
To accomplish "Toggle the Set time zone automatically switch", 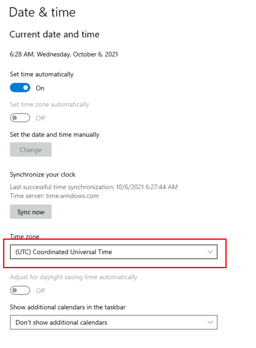I will (x=20, y=118).
